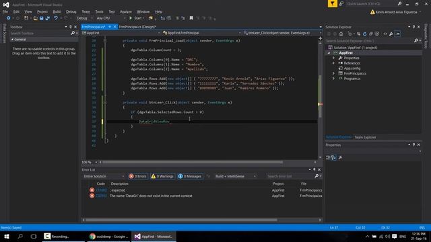Click the Home icon in Solution Explorer
This screenshot has width=431, height=242.
(x=341, y=34)
